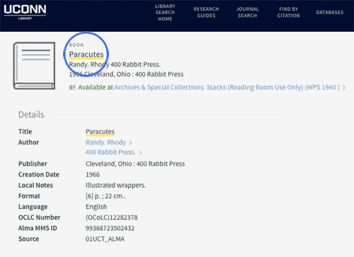Open the Paracutes title link at top
354x257 pixels.
tap(86, 54)
